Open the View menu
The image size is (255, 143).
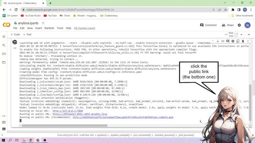click(x=30, y=28)
